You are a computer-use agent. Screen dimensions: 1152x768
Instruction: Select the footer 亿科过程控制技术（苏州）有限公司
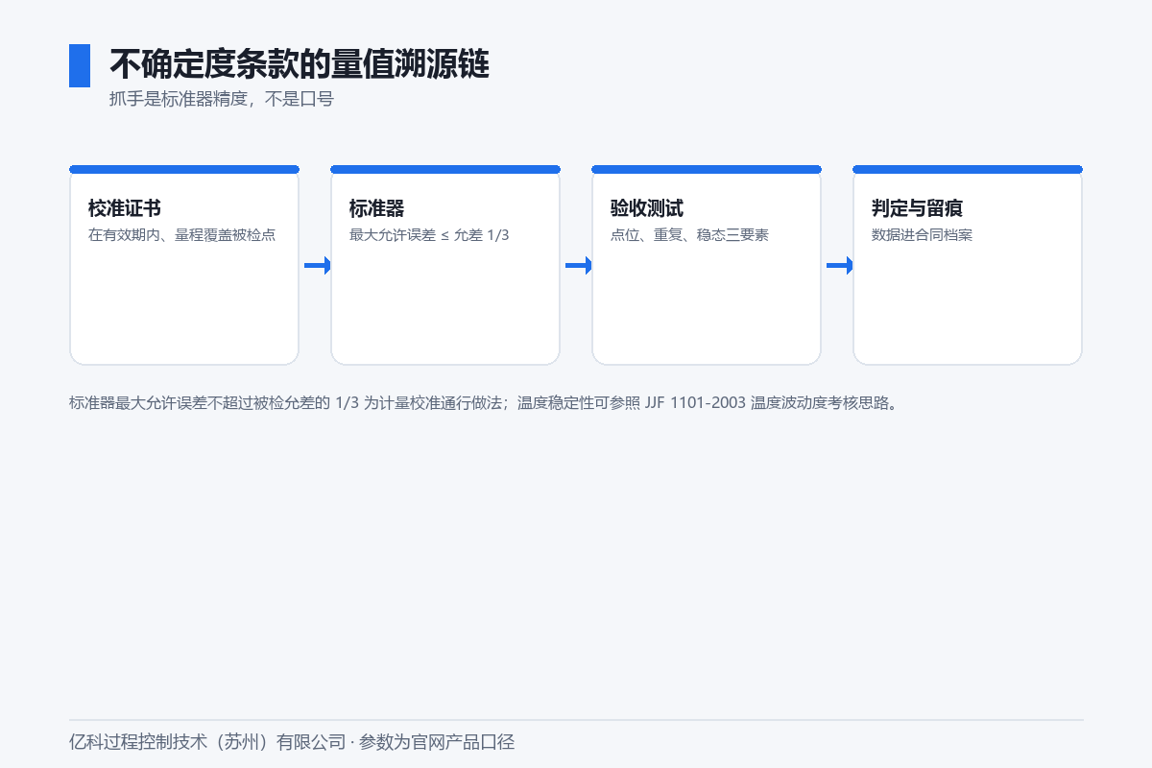click(x=207, y=742)
